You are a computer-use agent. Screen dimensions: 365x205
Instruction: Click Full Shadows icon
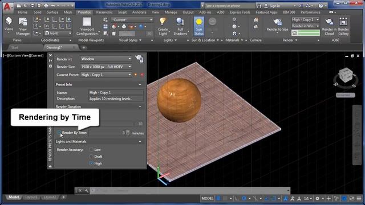pos(180,27)
